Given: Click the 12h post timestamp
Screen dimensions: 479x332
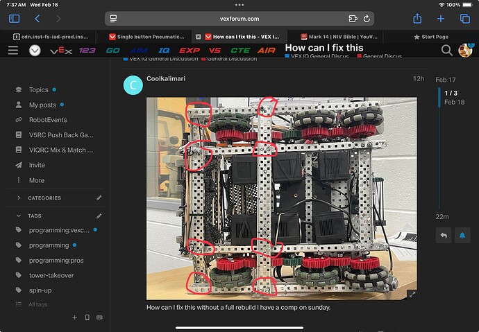Looking at the screenshot, I should [x=419, y=78].
